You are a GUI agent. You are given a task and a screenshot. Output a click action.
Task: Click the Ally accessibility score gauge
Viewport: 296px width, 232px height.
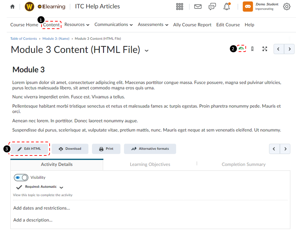(x=242, y=49)
